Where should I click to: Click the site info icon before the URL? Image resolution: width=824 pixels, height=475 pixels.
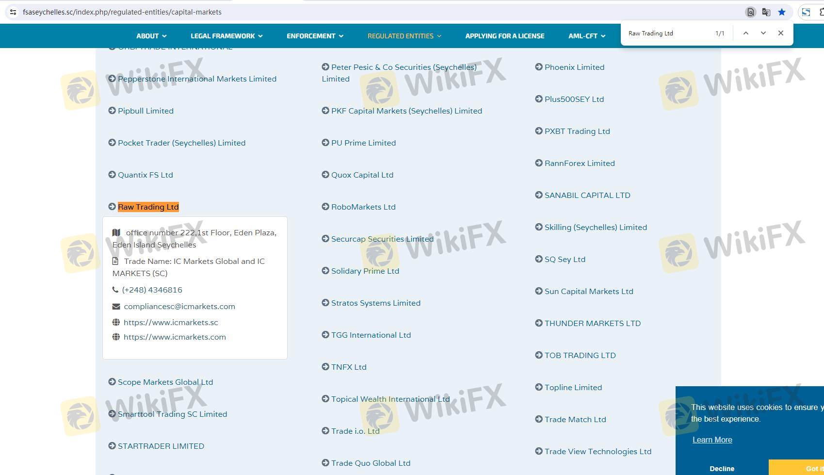click(13, 12)
